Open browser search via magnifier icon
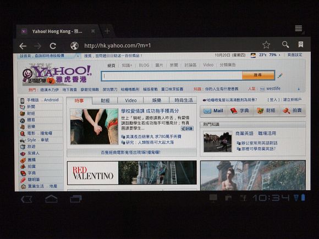This screenshot has width=319, height=239. pos(285,45)
